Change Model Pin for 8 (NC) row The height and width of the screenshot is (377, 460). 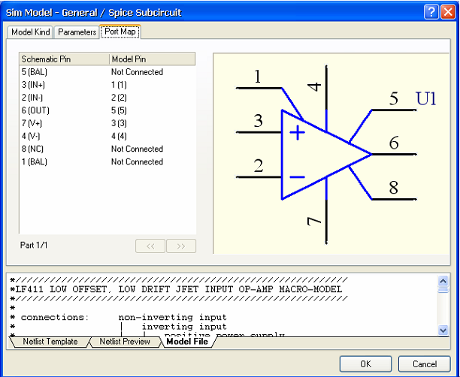[x=150, y=149]
